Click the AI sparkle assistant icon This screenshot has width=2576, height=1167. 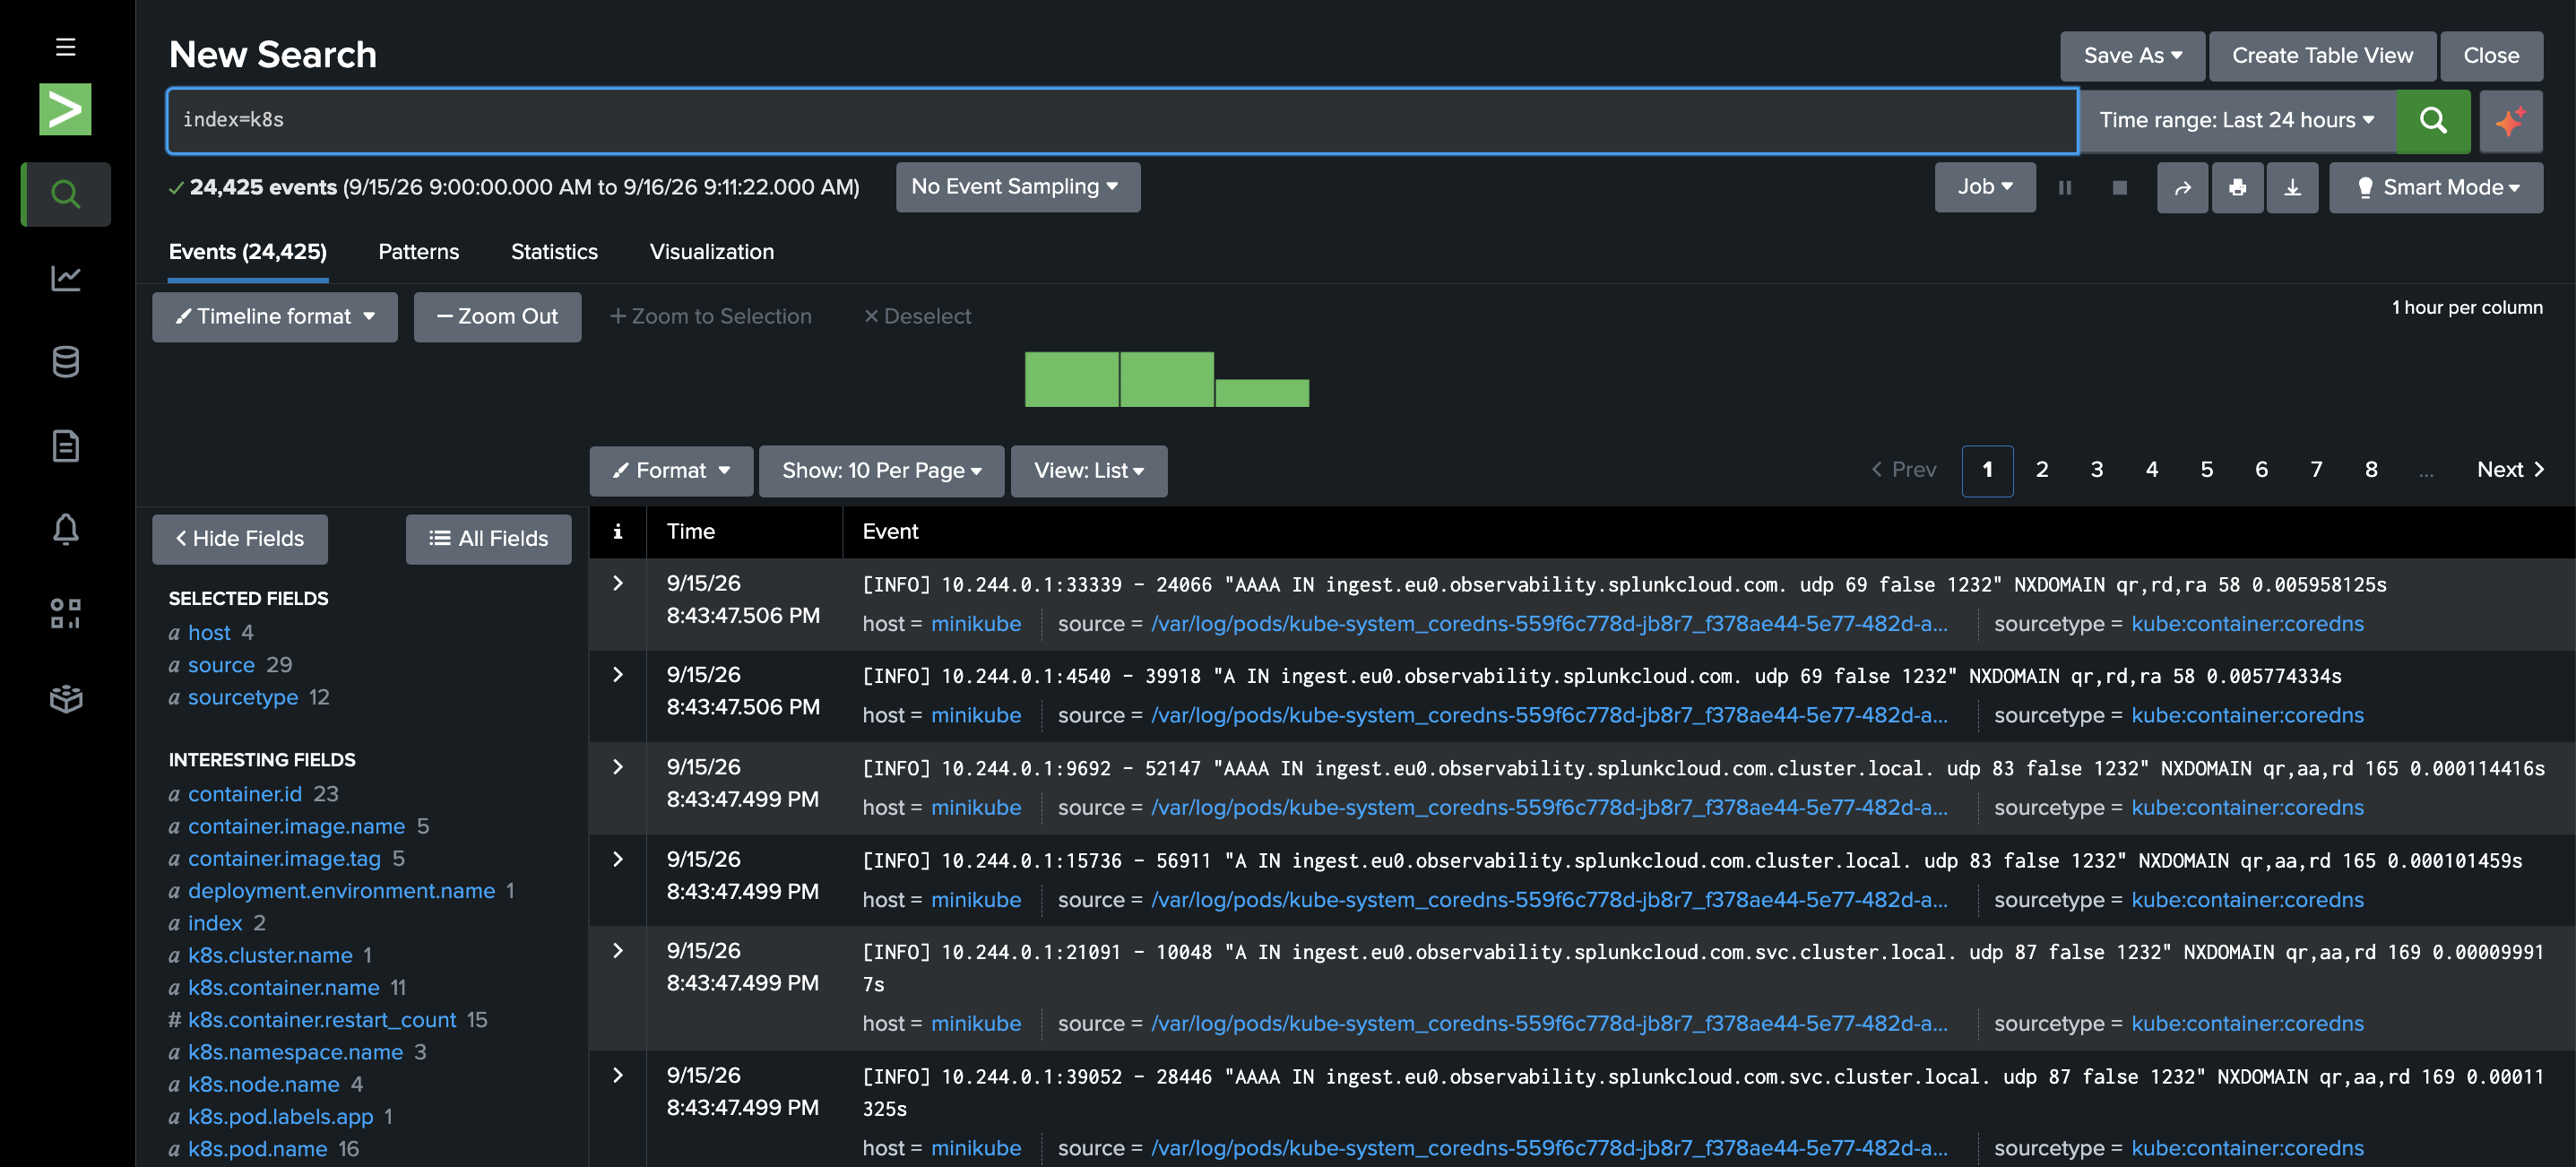(2510, 120)
